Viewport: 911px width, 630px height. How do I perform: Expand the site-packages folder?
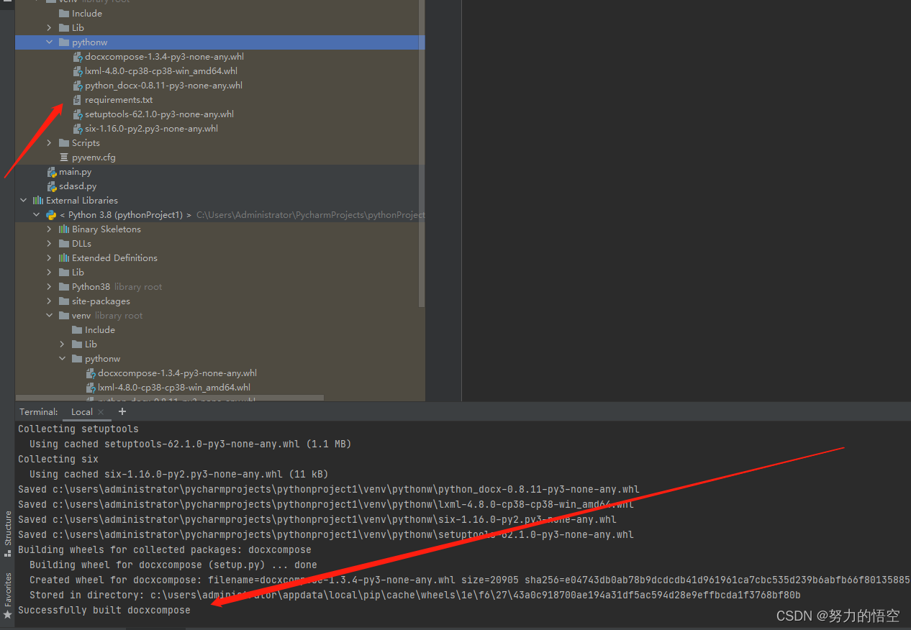[x=49, y=301]
